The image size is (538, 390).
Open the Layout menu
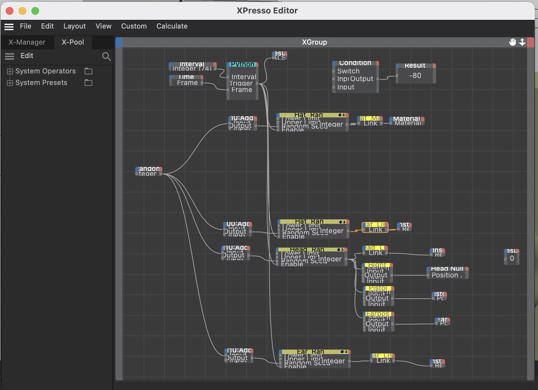click(74, 26)
